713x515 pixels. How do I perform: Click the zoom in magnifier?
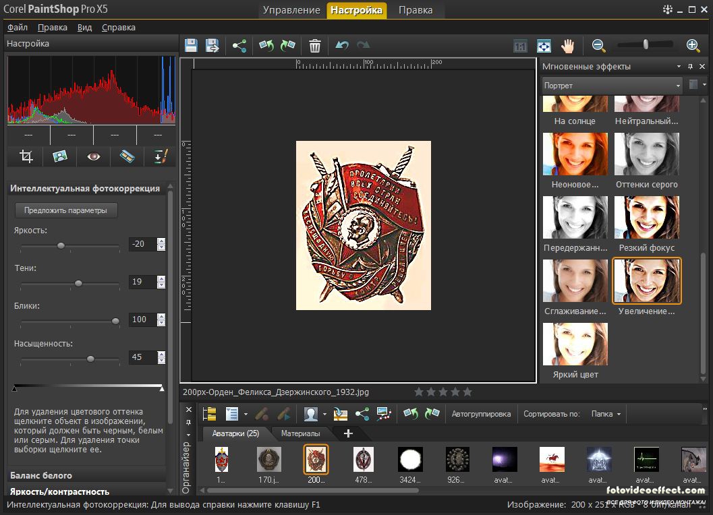693,45
